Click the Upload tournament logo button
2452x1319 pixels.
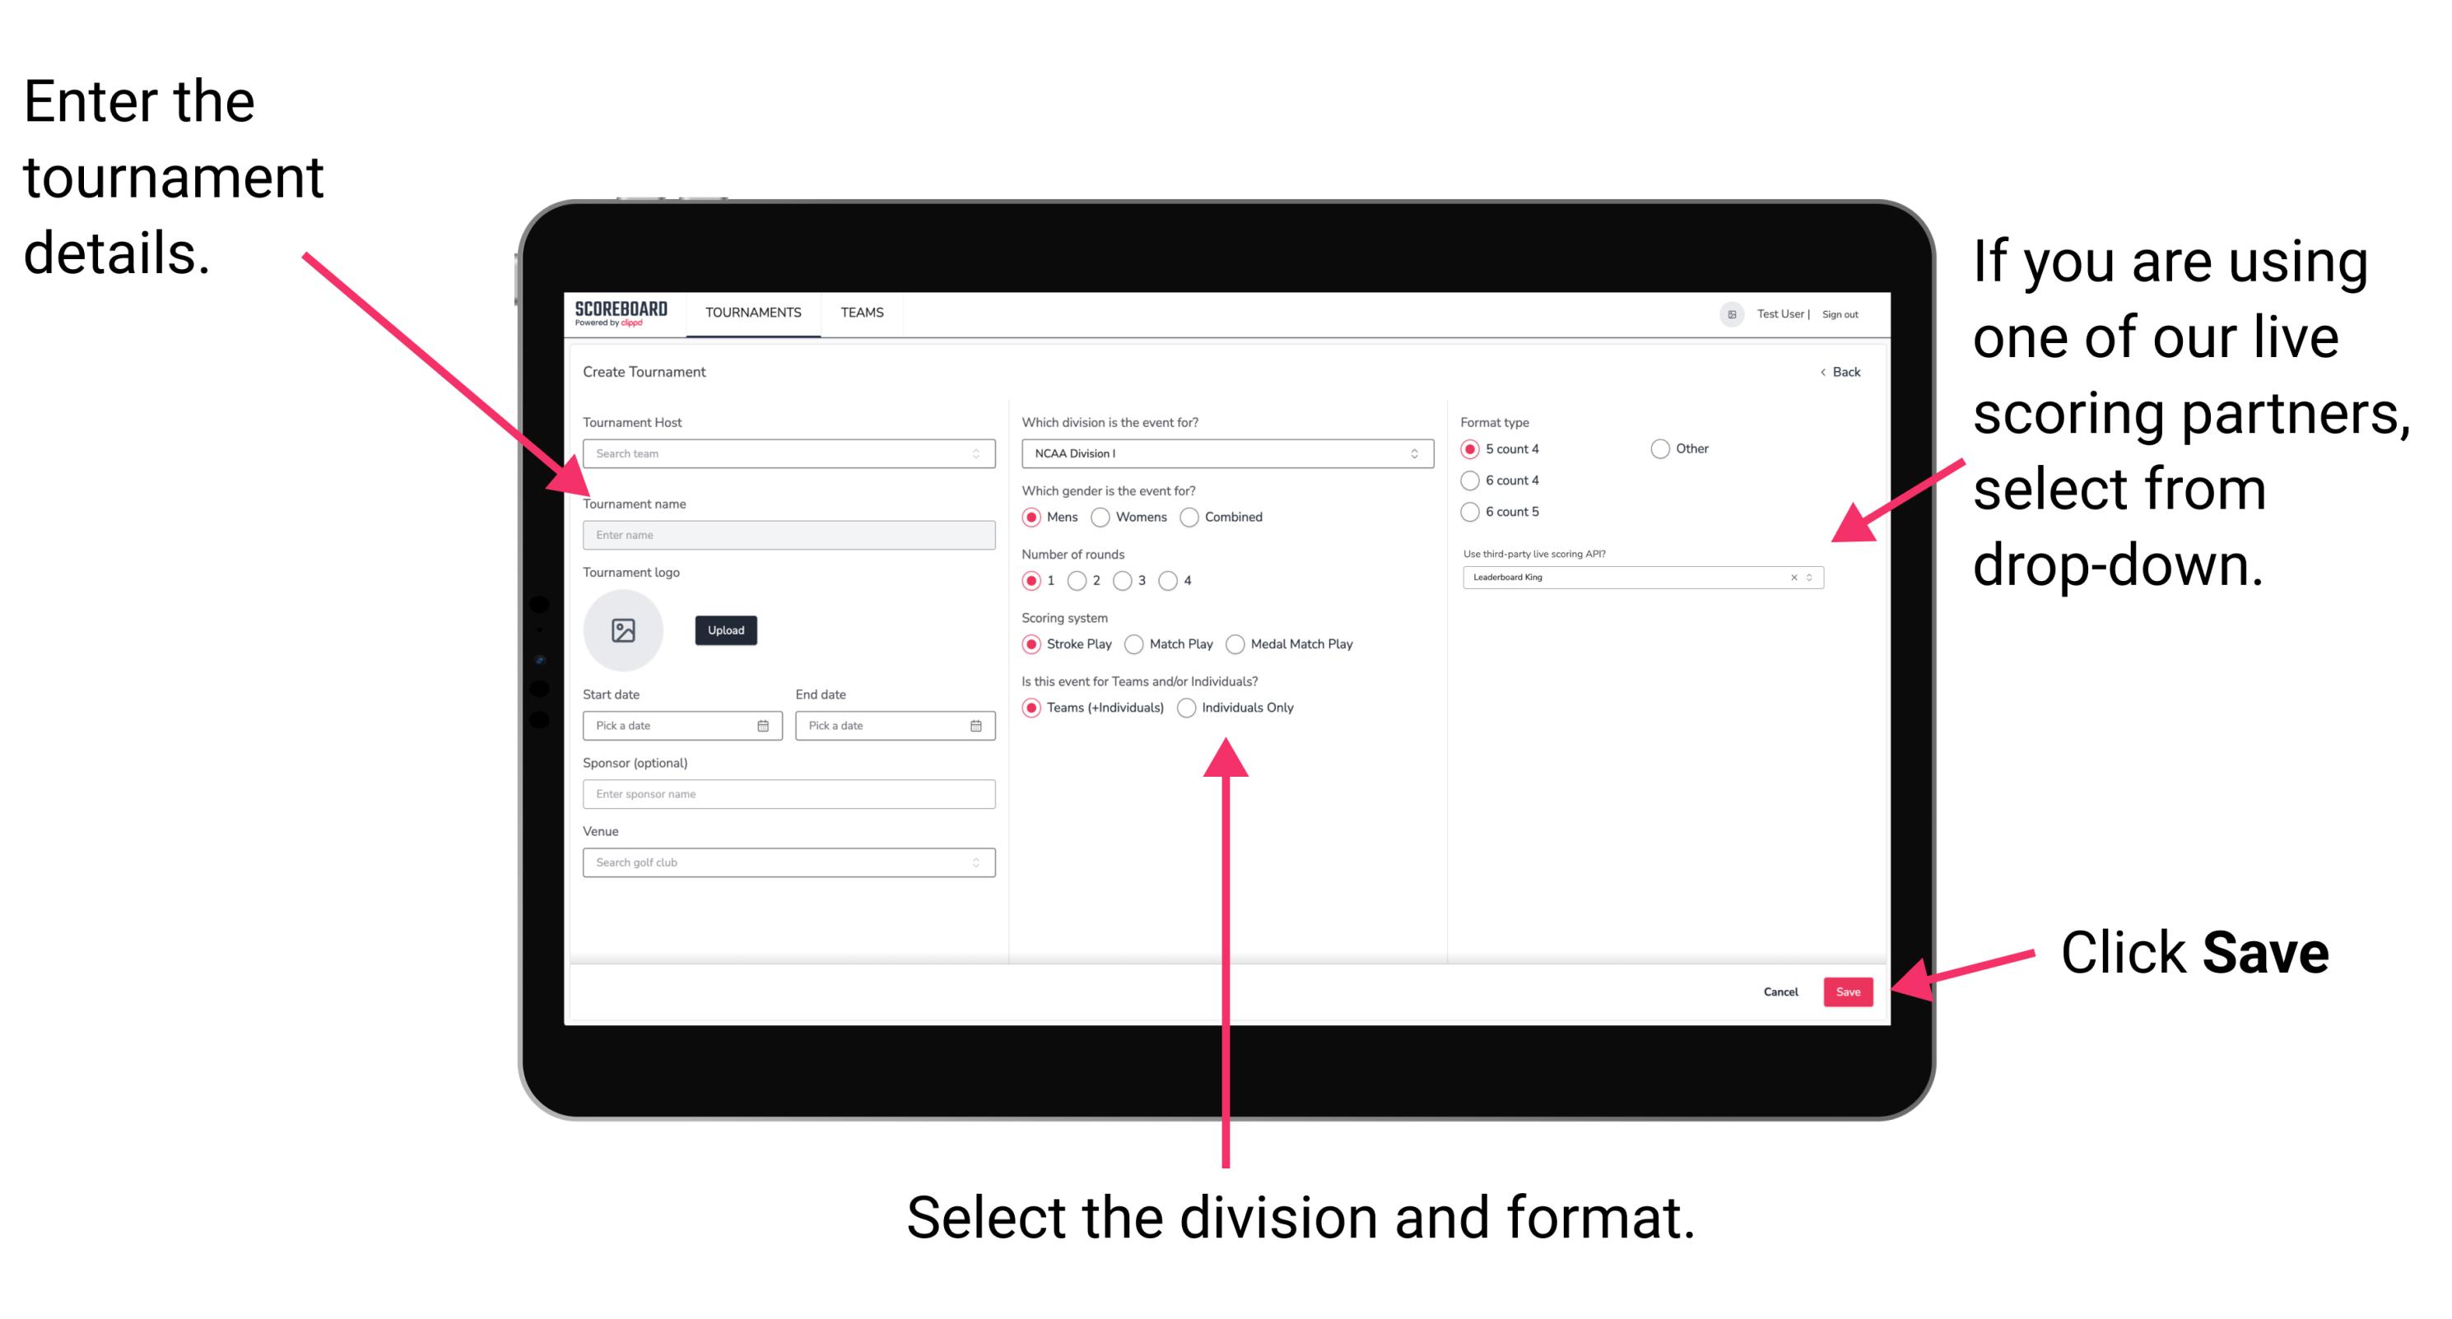pyautogui.click(x=724, y=630)
